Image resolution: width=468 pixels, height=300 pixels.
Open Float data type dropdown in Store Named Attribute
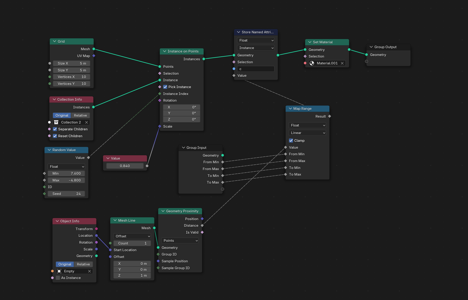point(256,40)
